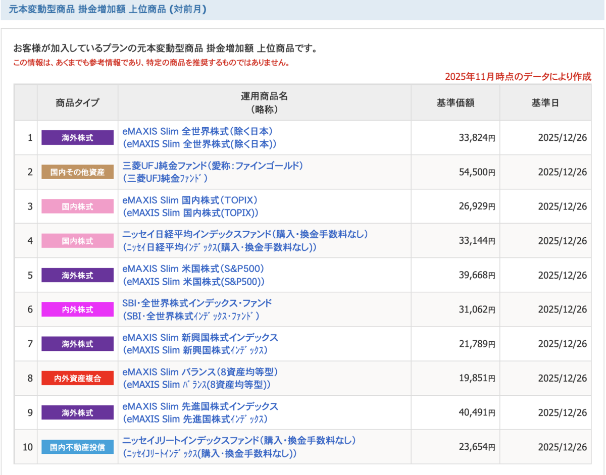Viewport: 606px width, 475px height.
Task: Select the 54,500円 price cell
Action: click(456, 172)
